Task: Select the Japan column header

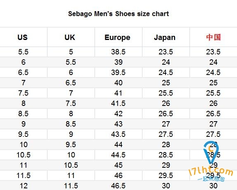Action: pos(165,38)
